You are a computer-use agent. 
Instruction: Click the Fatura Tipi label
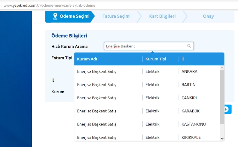click(x=62, y=58)
